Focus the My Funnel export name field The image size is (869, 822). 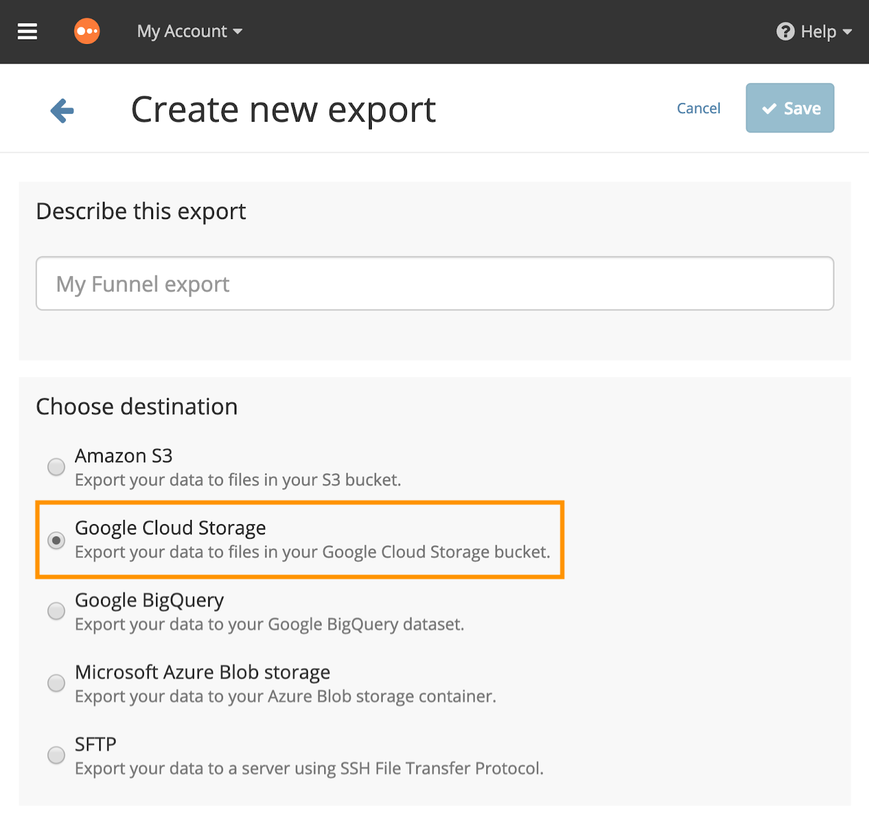click(x=435, y=283)
